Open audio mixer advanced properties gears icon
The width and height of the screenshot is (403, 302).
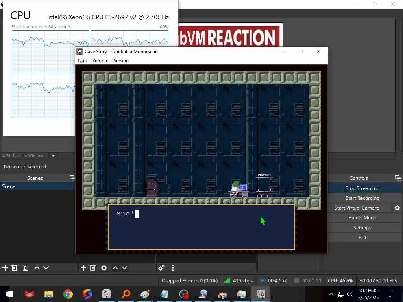(x=161, y=268)
